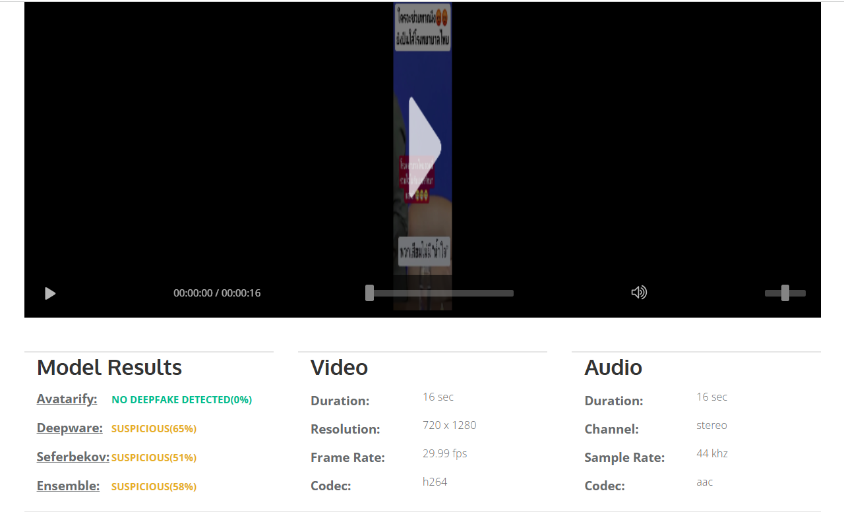
Task: Click the 'Model Results' heading
Action: pyautogui.click(x=109, y=367)
